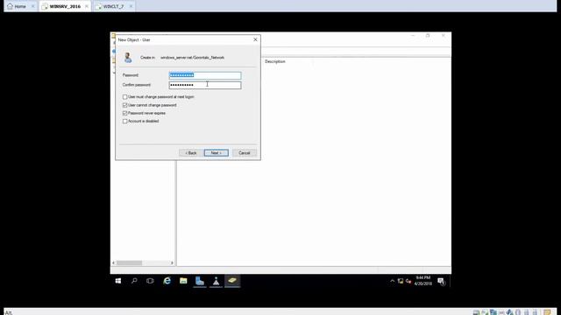The image size is (561, 315).
Task: Uncheck 'User cannot change password'
Action: pos(124,105)
